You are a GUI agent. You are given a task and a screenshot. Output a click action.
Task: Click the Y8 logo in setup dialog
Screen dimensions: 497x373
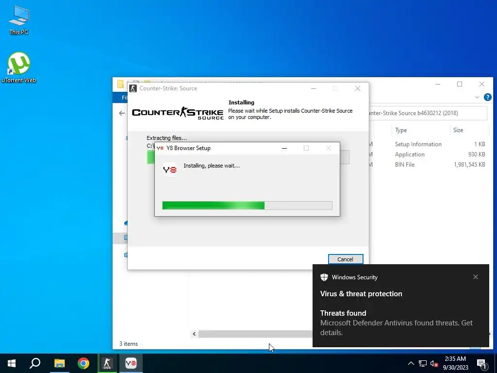point(170,170)
